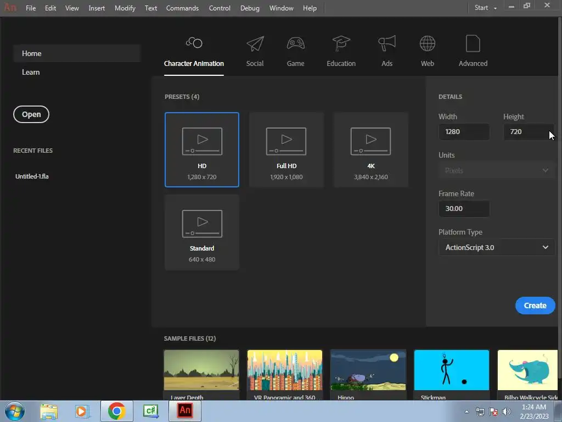Click the Action Center flag icon
The height and width of the screenshot is (422, 562).
493,412
